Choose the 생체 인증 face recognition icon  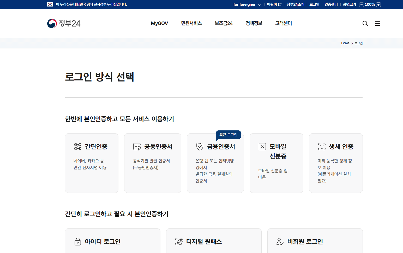322,146
